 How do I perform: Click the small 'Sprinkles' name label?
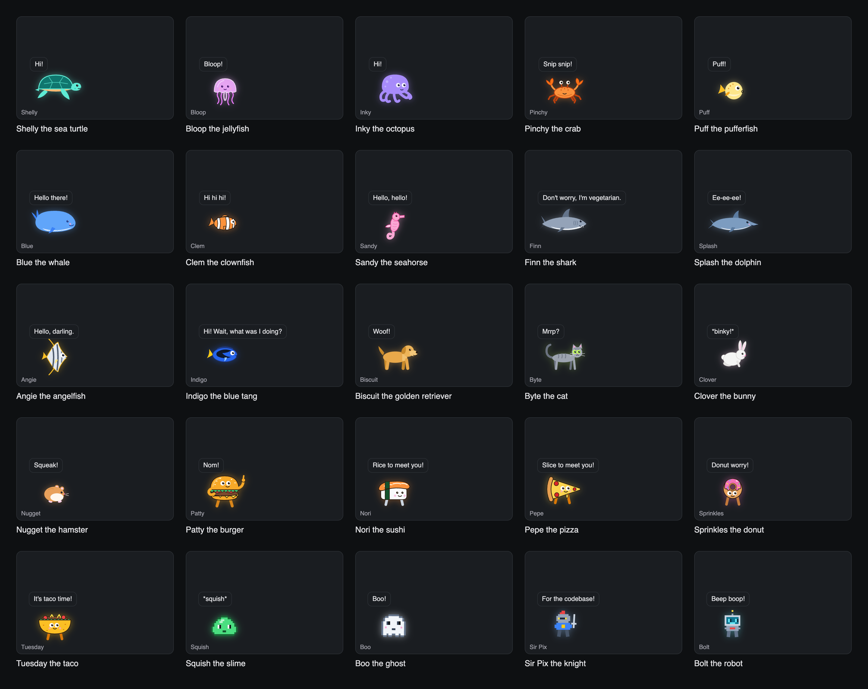[x=711, y=513]
